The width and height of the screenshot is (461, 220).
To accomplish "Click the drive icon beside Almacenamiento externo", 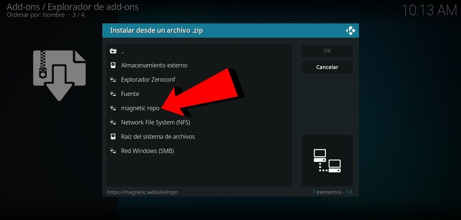I will tap(113, 66).
